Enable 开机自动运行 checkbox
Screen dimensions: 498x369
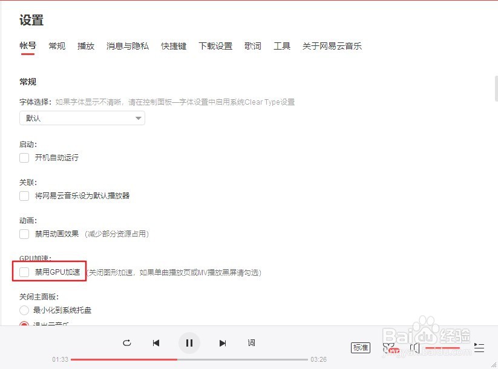24,157
